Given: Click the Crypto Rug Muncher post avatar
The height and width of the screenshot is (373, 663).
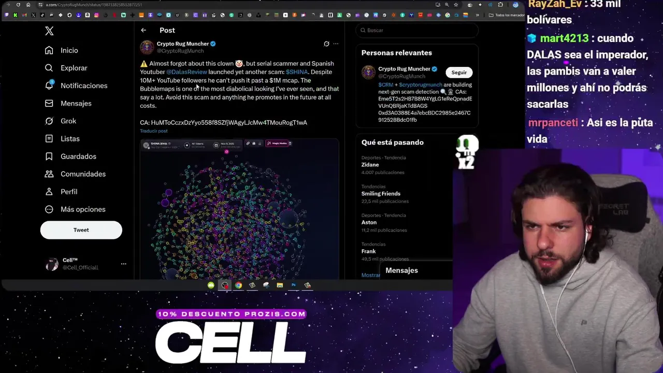Looking at the screenshot, I should click(147, 47).
